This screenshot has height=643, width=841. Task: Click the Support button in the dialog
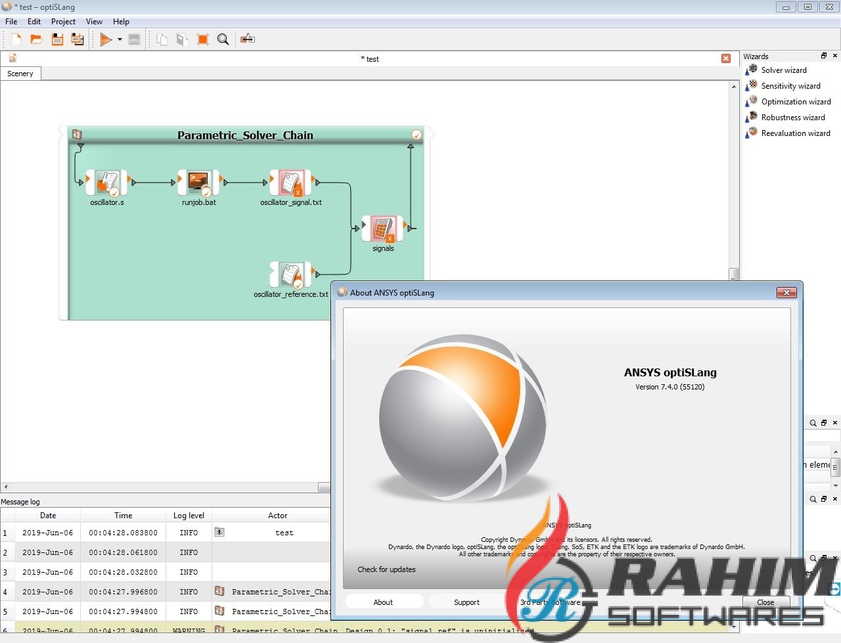tap(466, 602)
